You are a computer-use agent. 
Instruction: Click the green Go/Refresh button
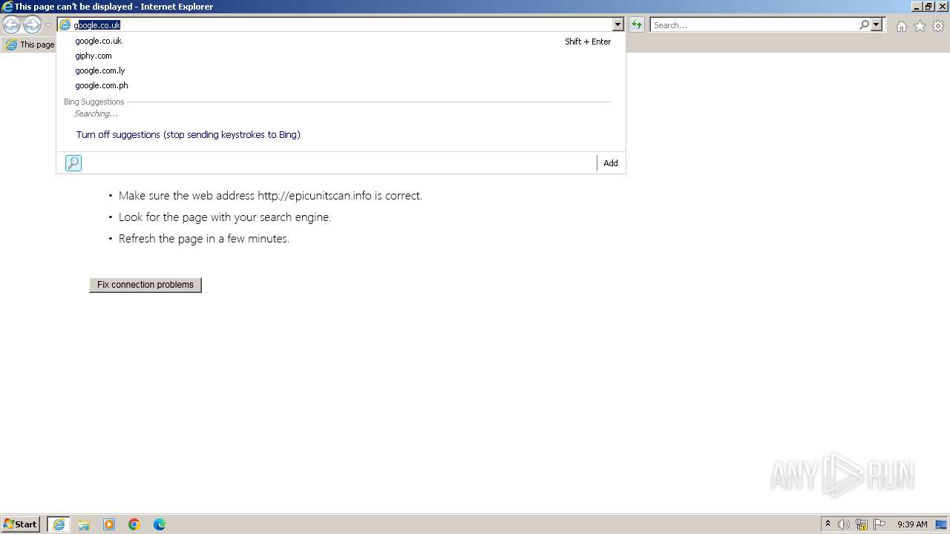pos(637,25)
